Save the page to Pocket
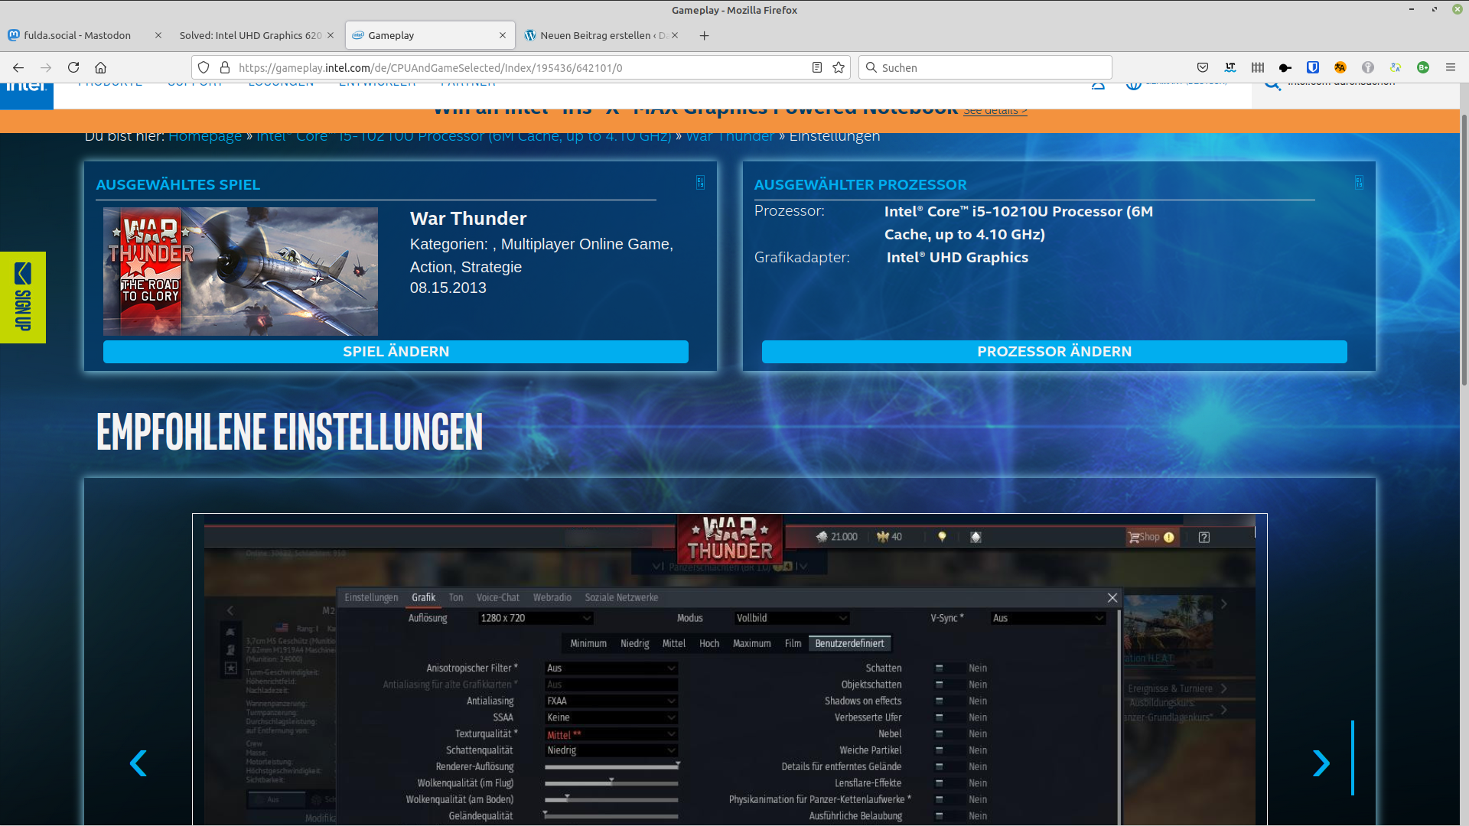Image resolution: width=1469 pixels, height=826 pixels. click(x=1203, y=67)
